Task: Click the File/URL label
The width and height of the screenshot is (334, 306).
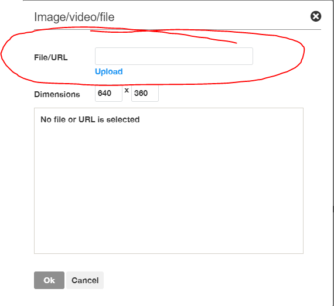Action: coord(51,57)
